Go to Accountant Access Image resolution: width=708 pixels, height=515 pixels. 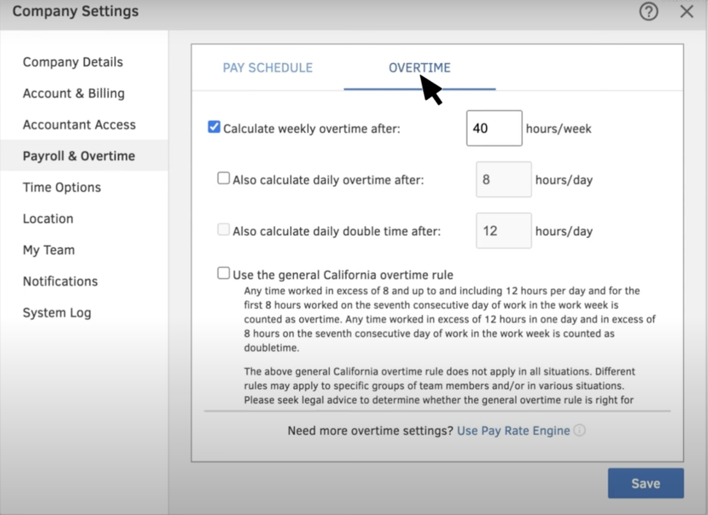[x=79, y=124]
